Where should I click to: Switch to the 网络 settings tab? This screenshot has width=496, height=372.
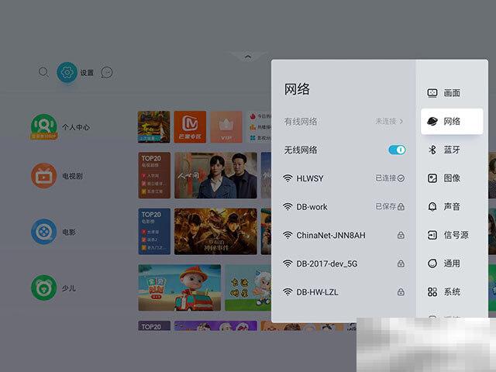(x=452, y=121)
